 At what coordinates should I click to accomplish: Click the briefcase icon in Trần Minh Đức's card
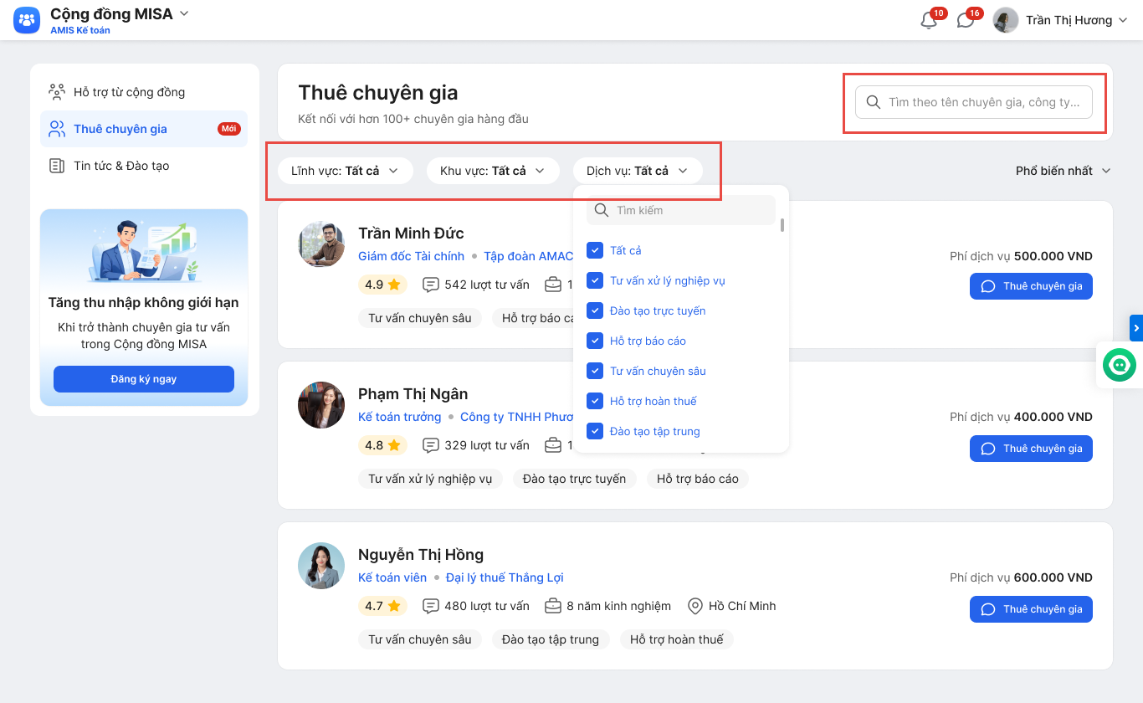552,285
